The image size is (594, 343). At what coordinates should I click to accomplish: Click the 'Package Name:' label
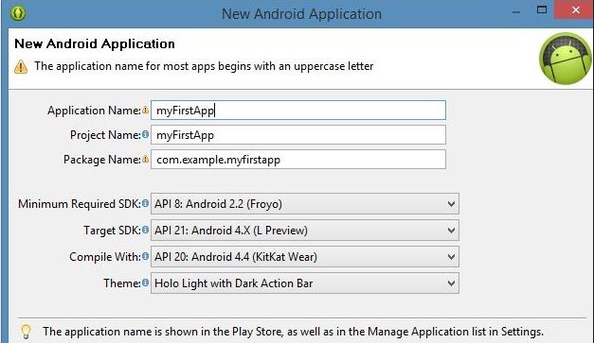(102, 160)
